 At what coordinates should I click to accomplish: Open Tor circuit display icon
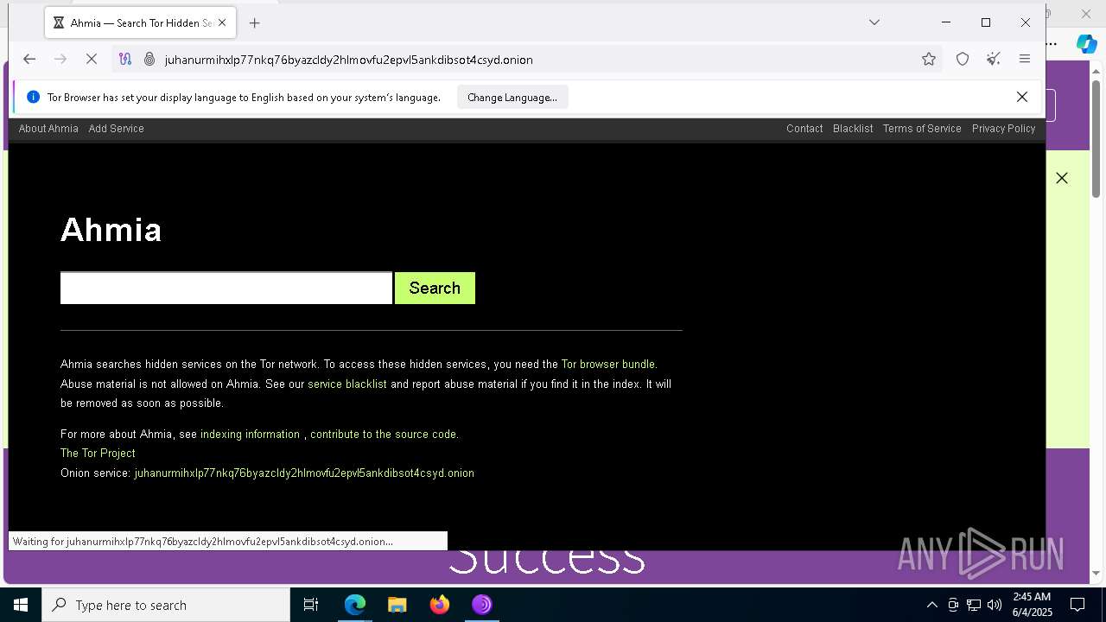tap(125, 60)
